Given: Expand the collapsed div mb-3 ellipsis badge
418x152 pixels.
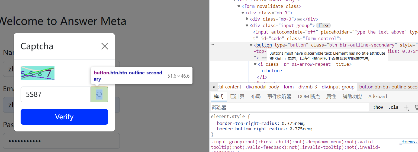Looking at the screenshot, I should point(300,19).
